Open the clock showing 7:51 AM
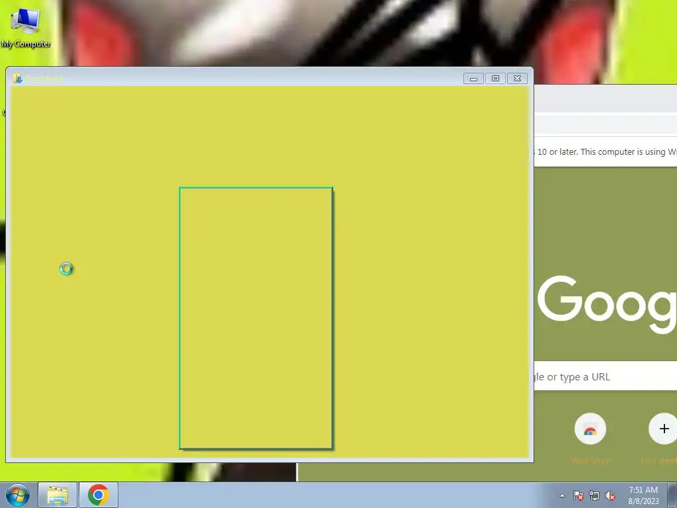677x508 pixels. point(643,495)
